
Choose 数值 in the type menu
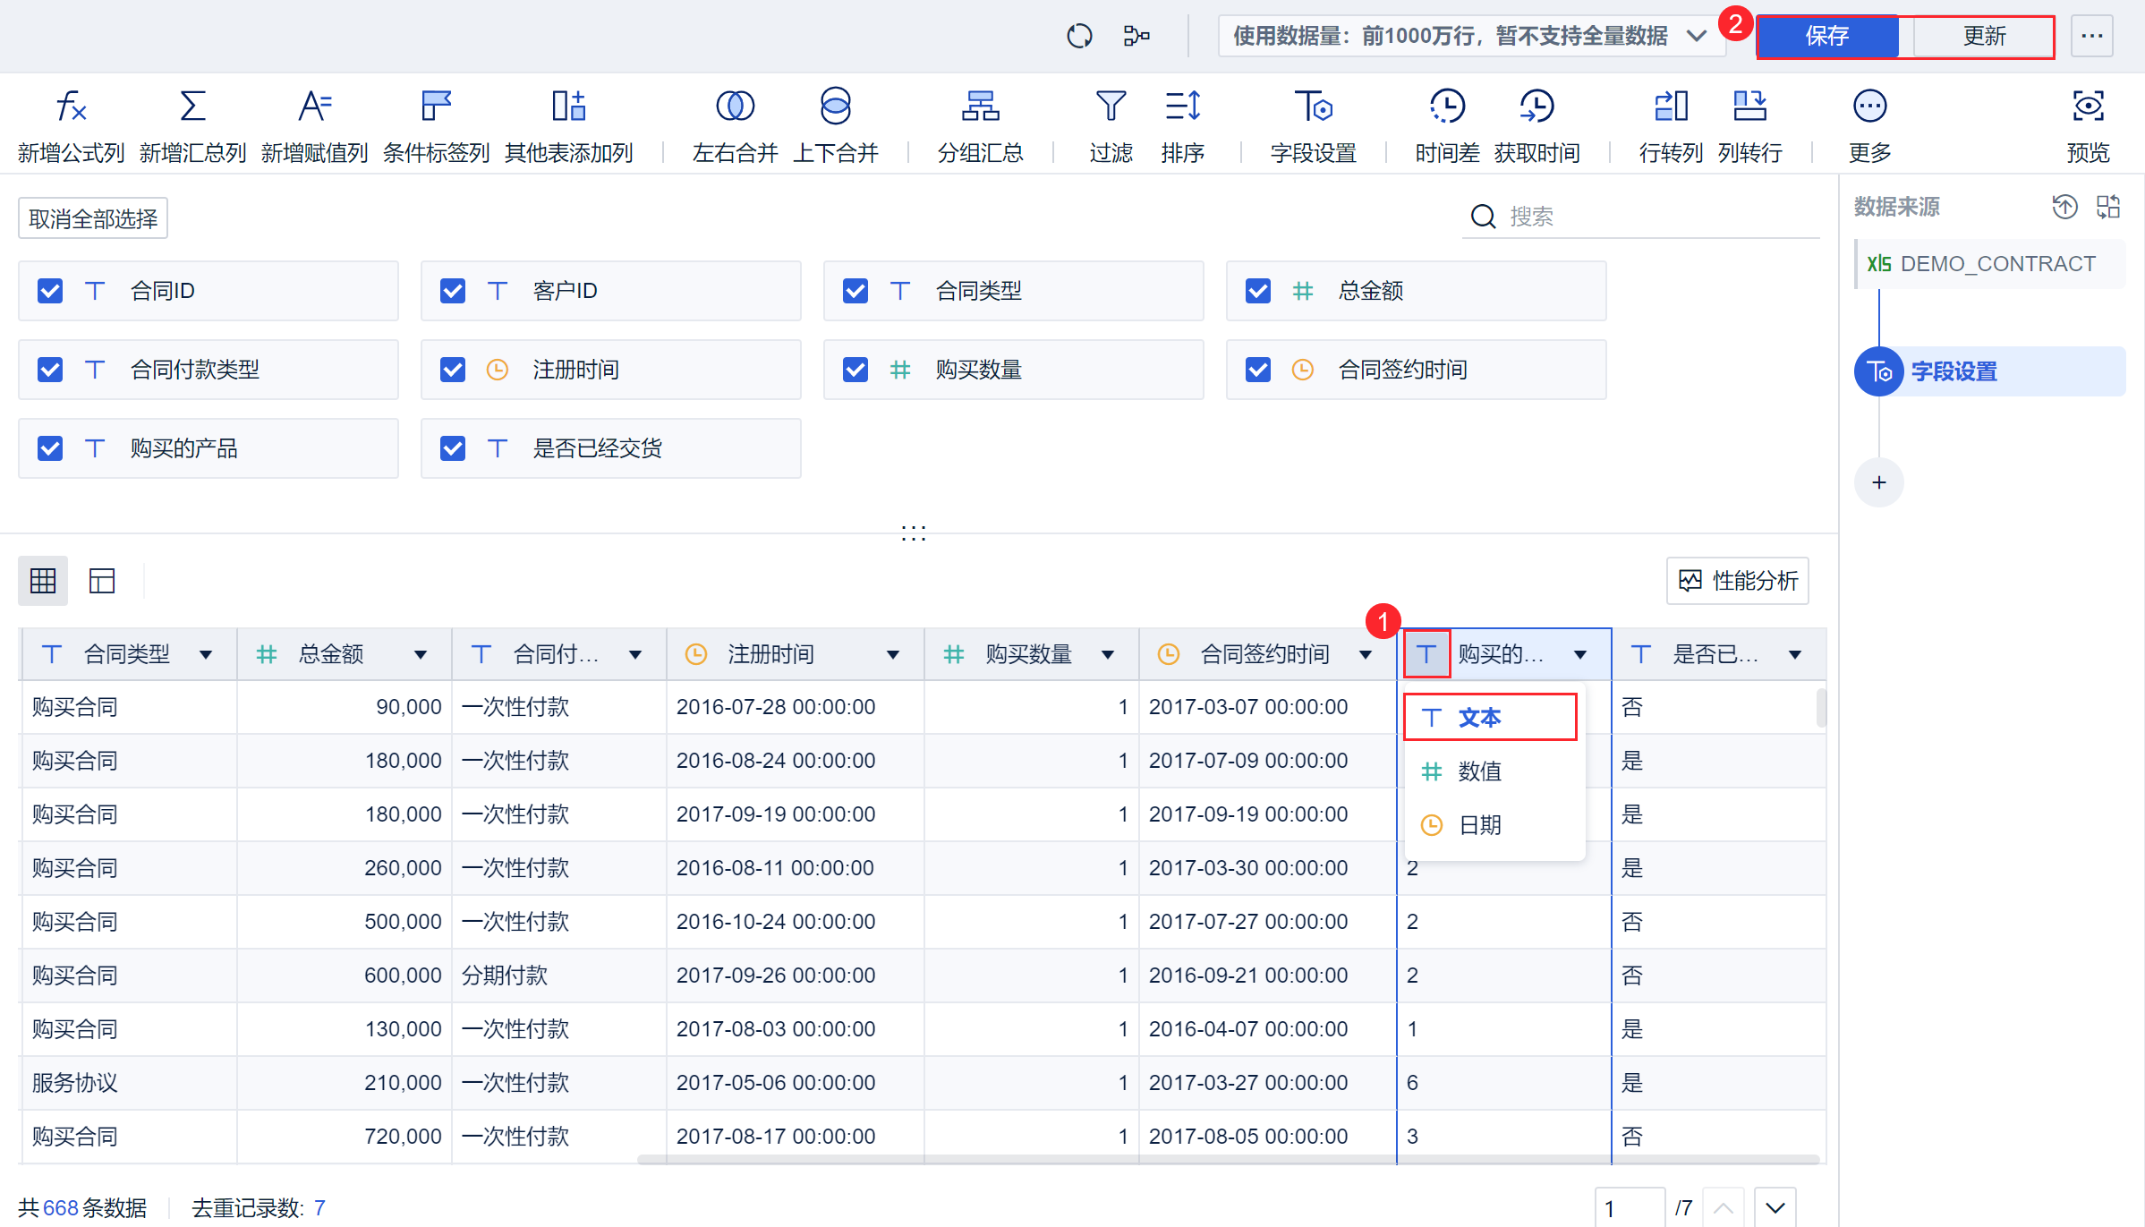[1479, 771]
